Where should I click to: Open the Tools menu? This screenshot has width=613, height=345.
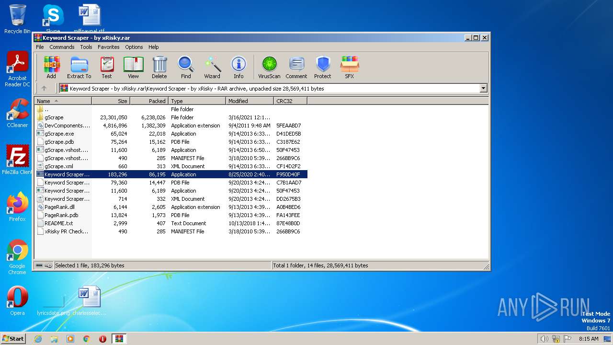click(x=86, y=47)
